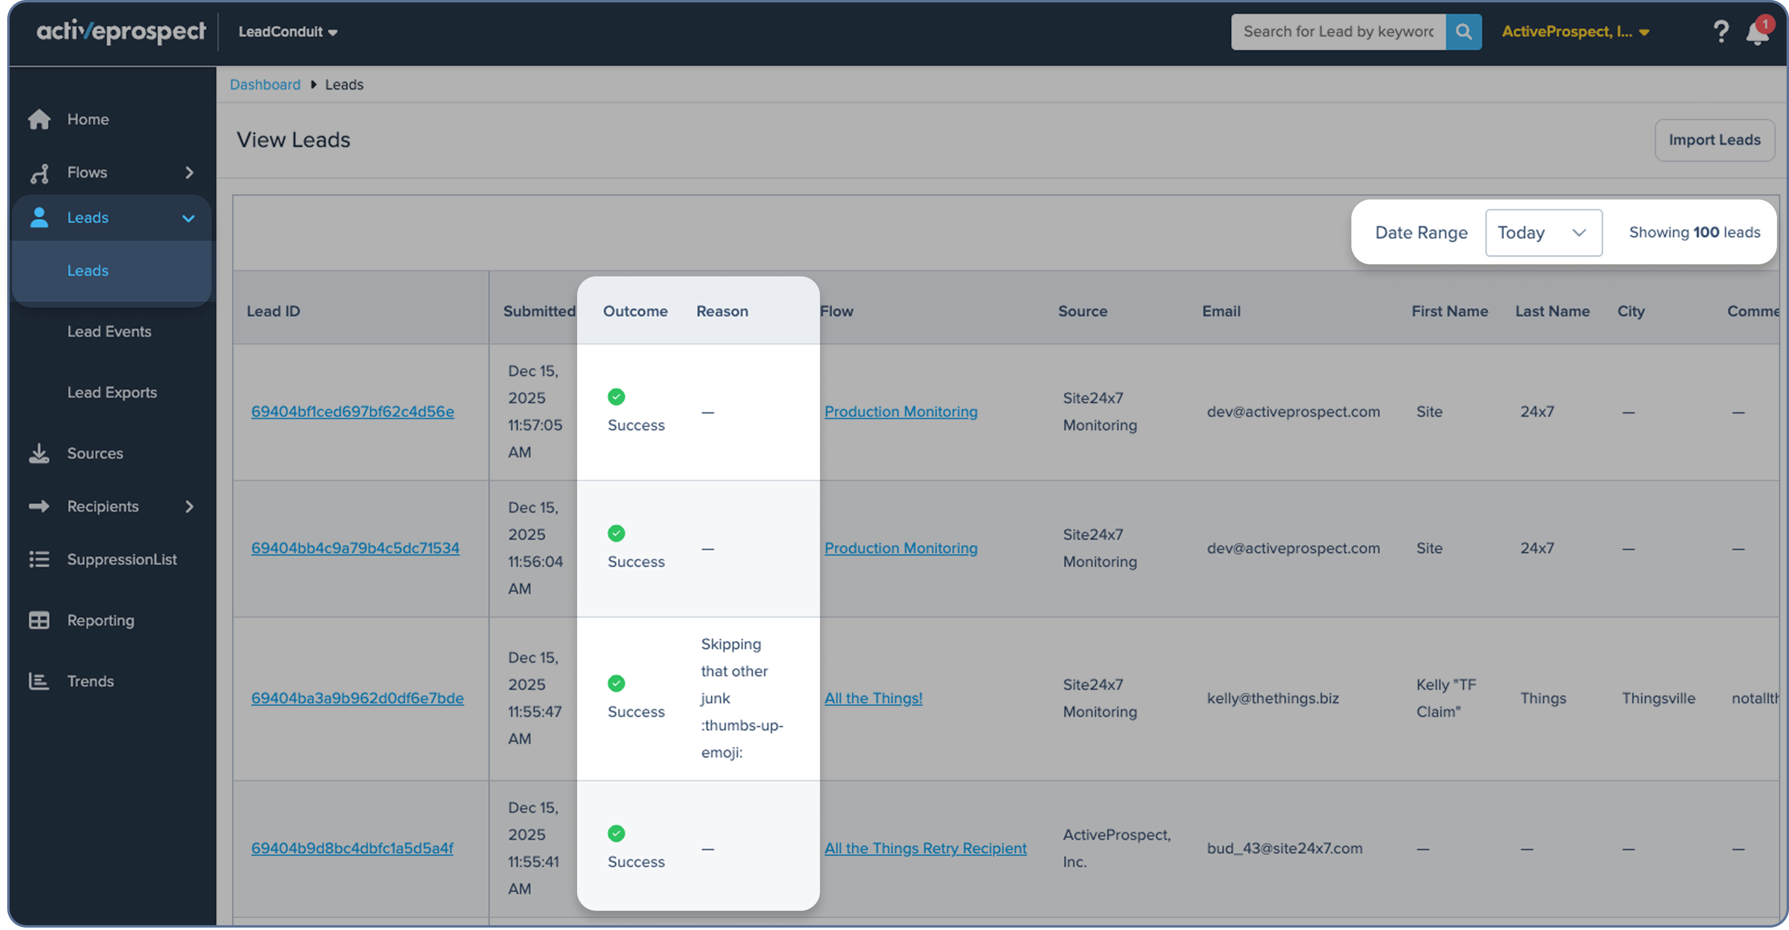Click the Leads person icon

(x=39, y=217)
